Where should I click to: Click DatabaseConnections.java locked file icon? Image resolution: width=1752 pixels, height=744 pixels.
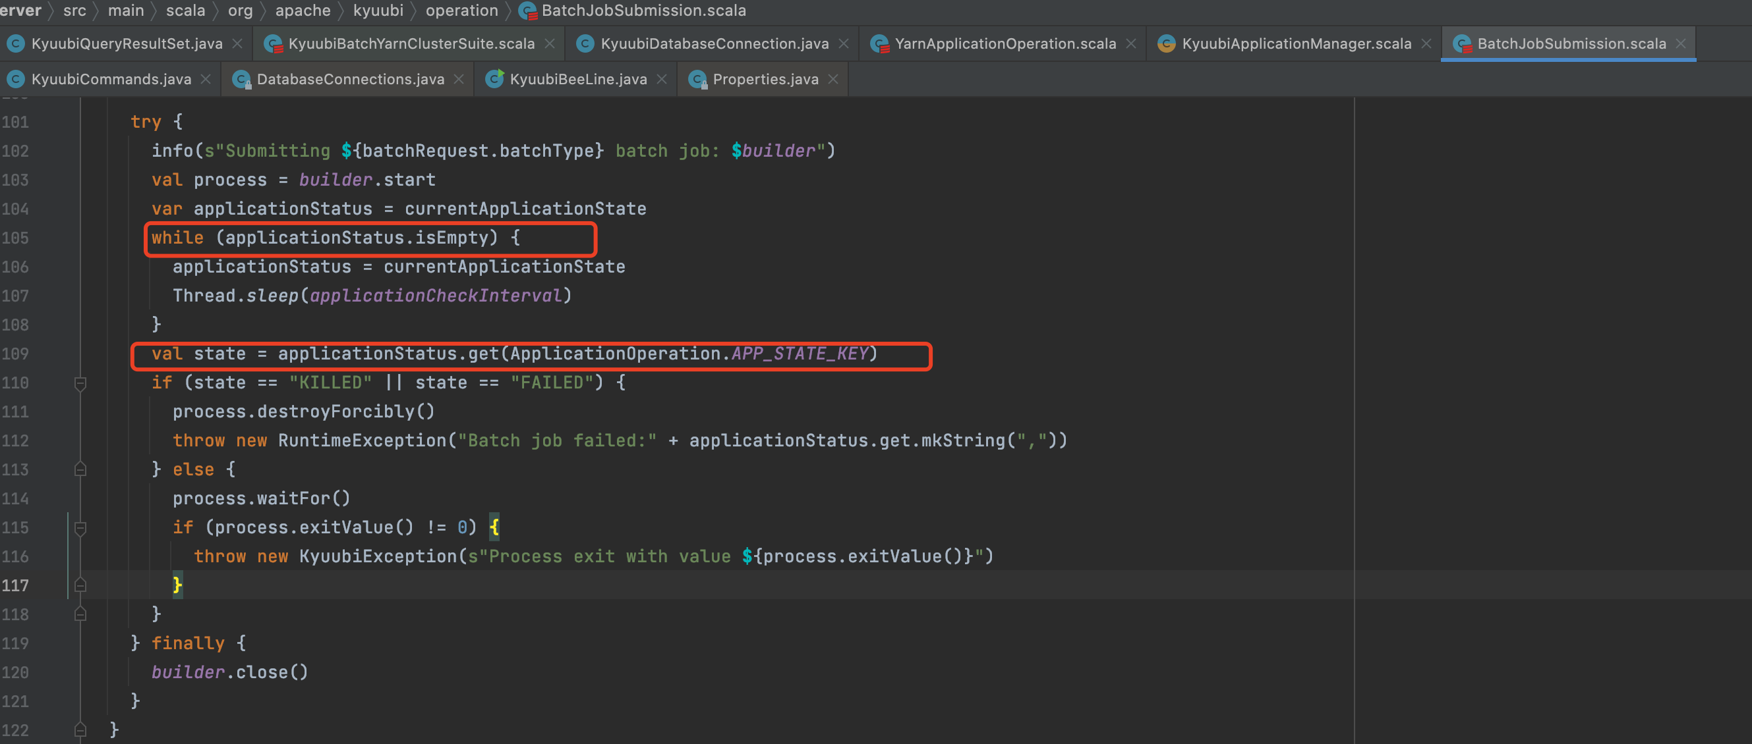[x=241, y=80]
